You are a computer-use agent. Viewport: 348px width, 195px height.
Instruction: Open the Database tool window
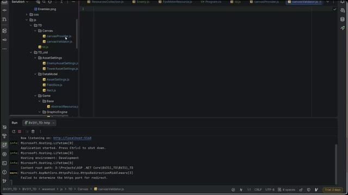coord(343,19)
